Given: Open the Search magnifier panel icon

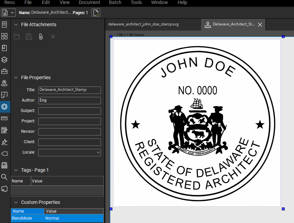Looking at the screenshot, I should [x=4, y=177].
